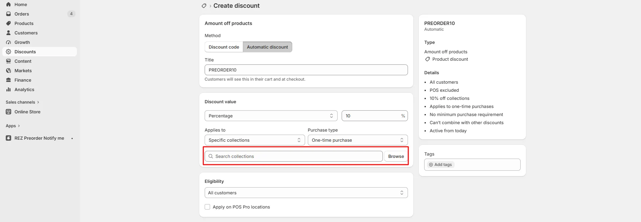Select Automatic discount method
This screenshot has height=222, width=641.
point(268,47)
